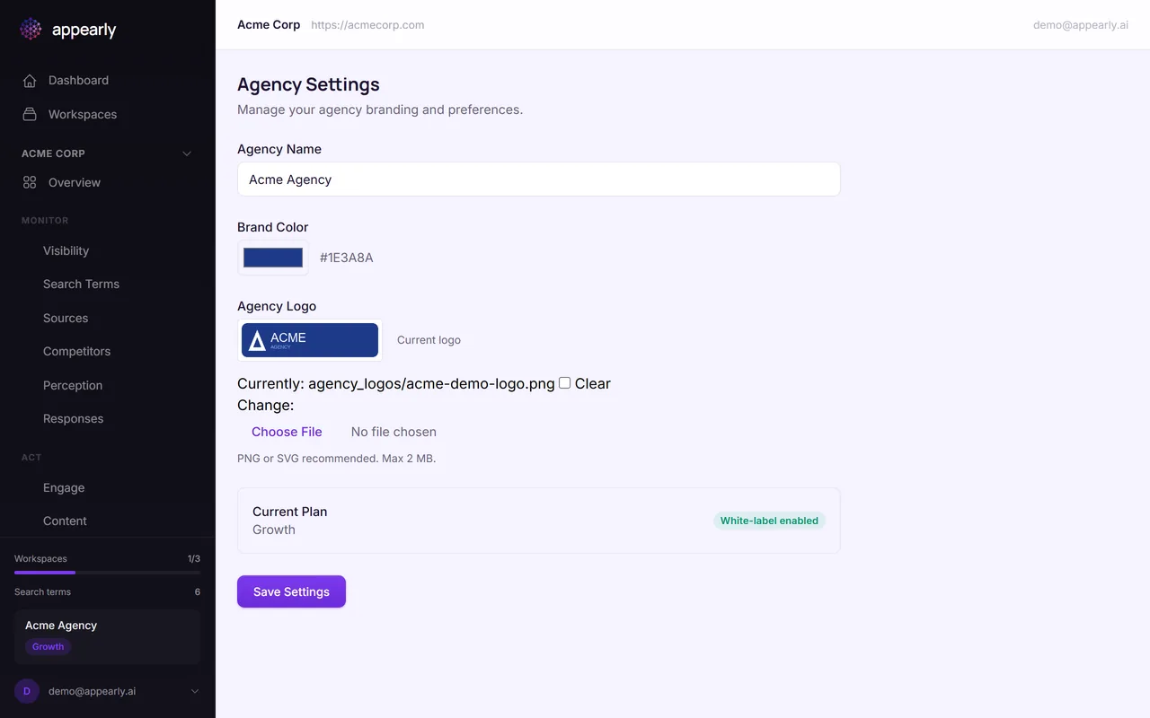Image resolution: width=1150 pixels, height=718 pixels.
Task: Click the appearly logo icon
Action: [30, 29]
